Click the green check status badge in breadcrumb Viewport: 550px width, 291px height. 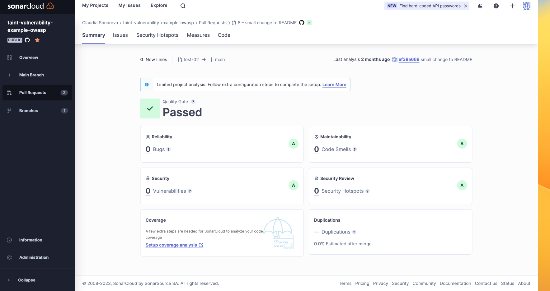309,23
